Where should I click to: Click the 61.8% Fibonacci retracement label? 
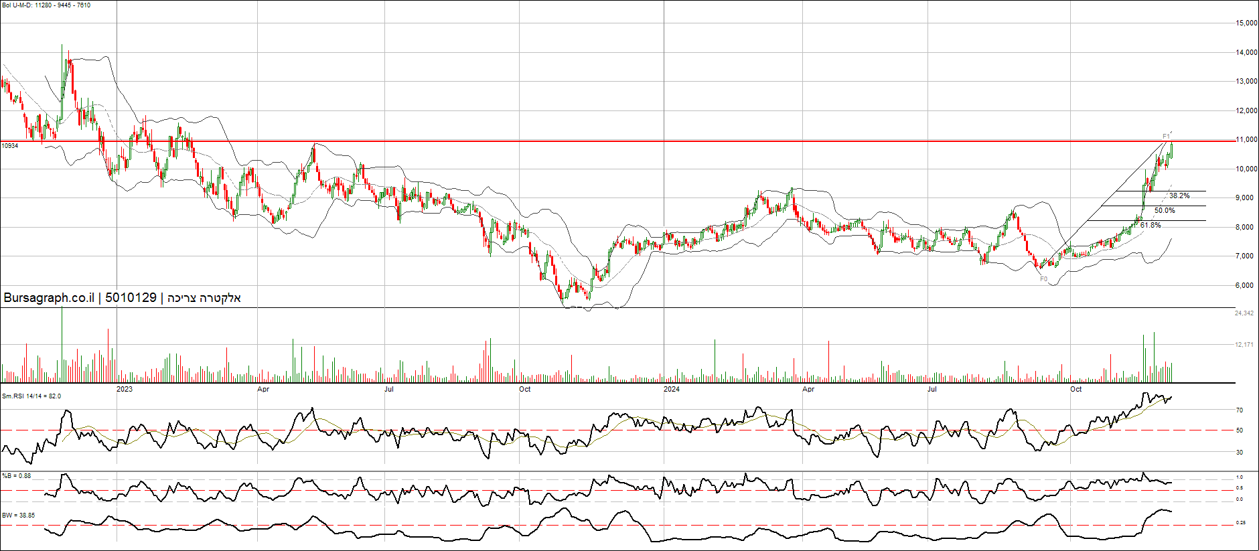pyautogui.click(x=1151, y=226)
